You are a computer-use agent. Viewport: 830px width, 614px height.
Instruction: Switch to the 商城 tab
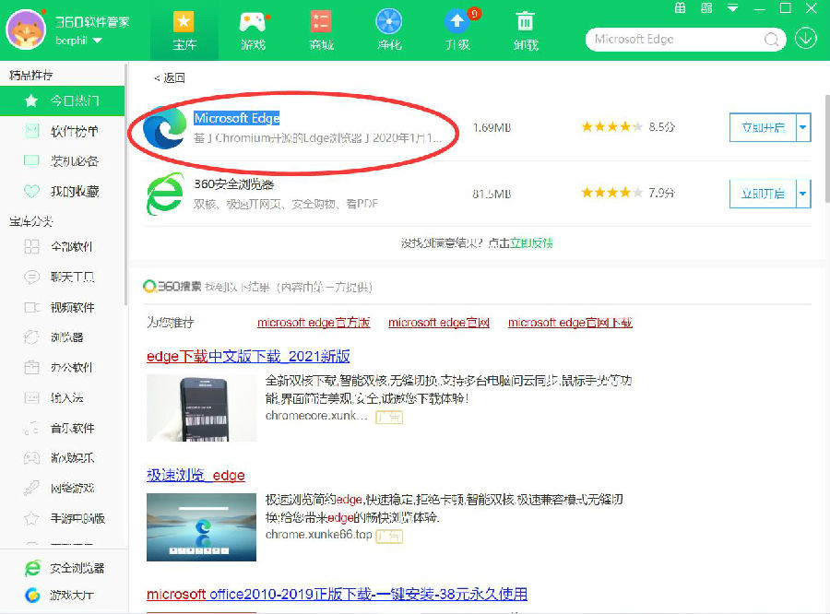coord(321,30)
